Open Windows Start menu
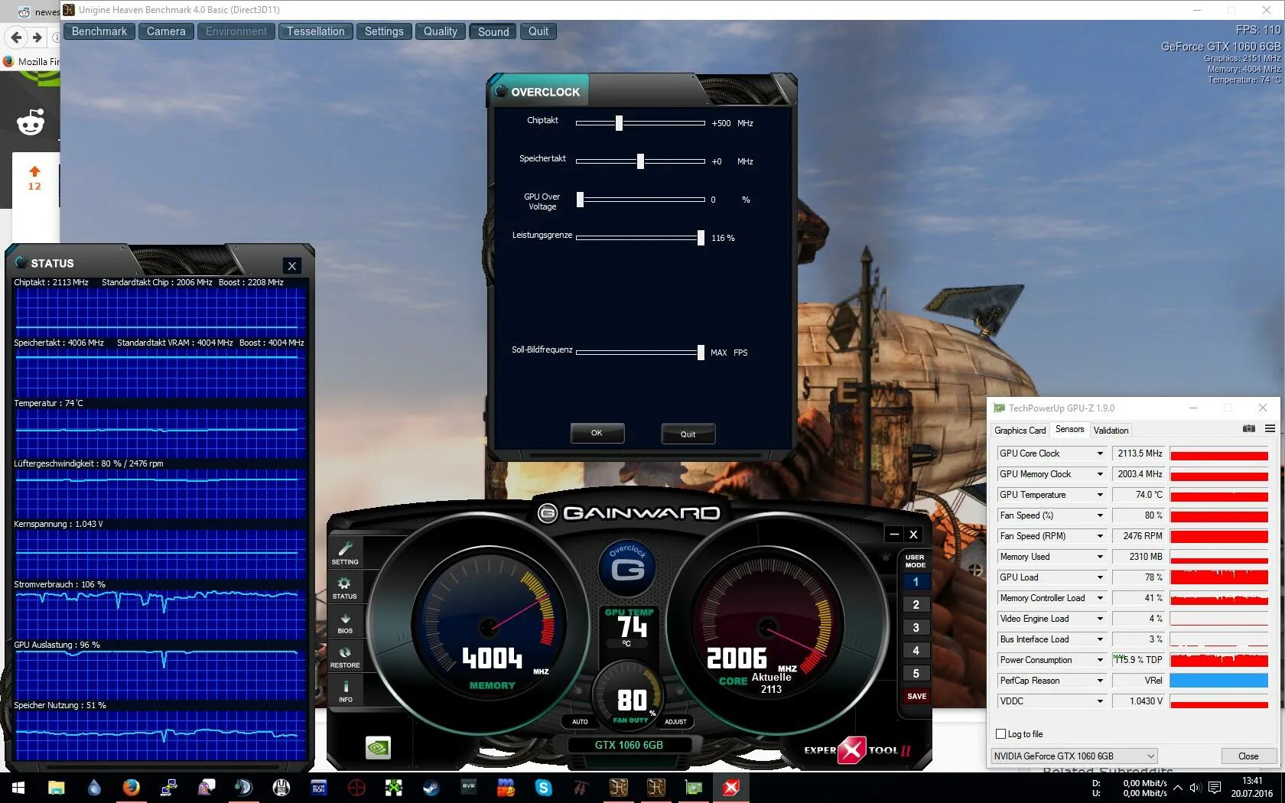This screenshot has width=1285, height=803. pyautogui.click(x=18, y=787)
